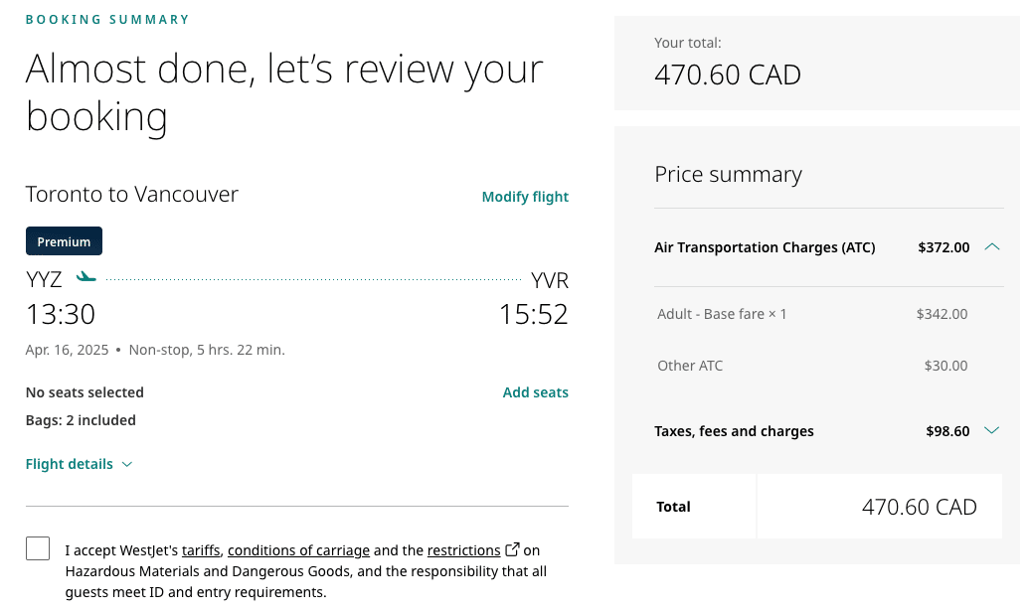This screenshot has height=612, width=1029.
Task: Click the external link icon after restrictions
Action: (513, 549)
